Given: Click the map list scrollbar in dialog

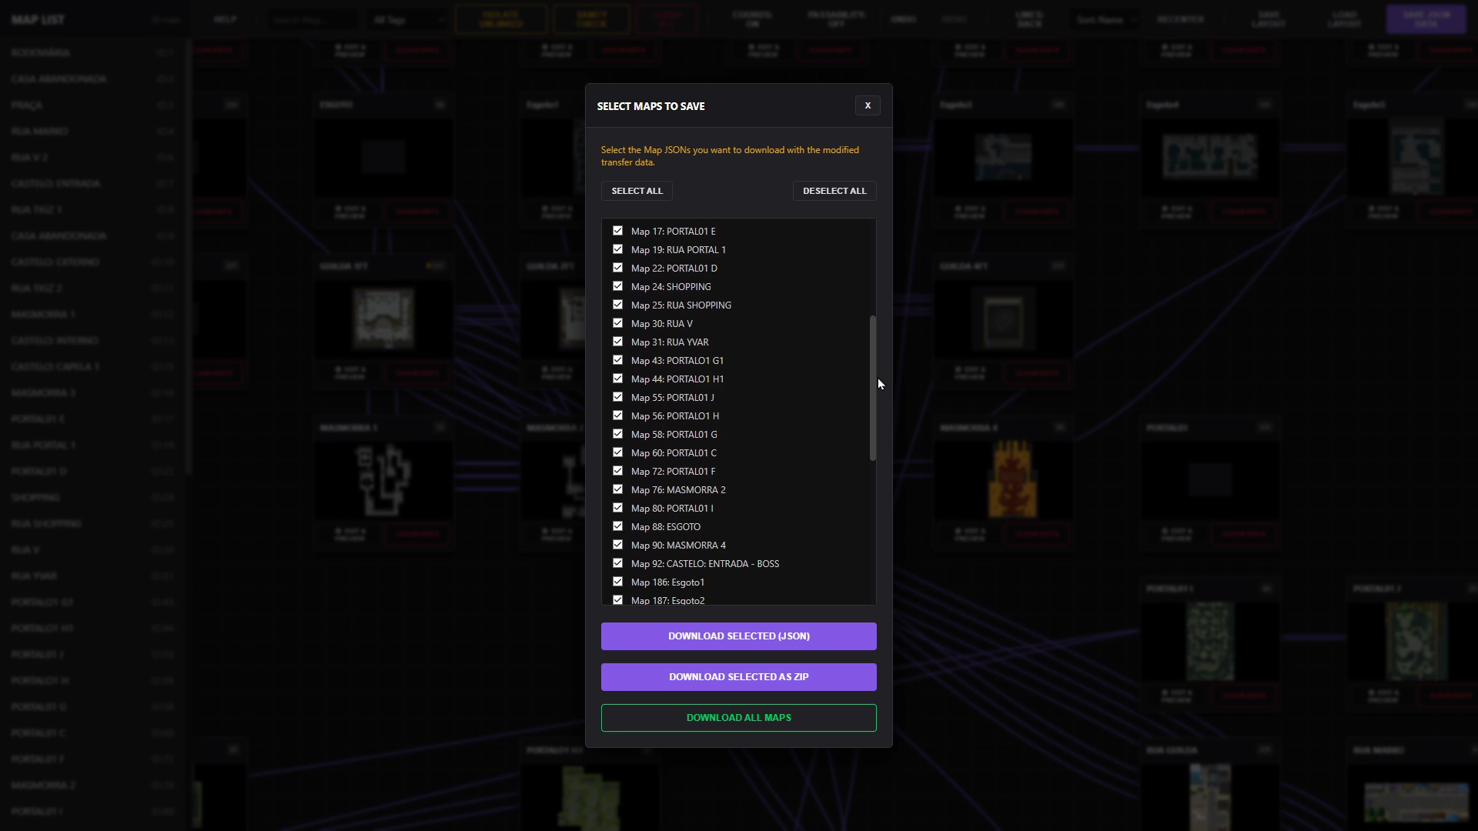Looking at the screenshot, I should tap(873, 388).
